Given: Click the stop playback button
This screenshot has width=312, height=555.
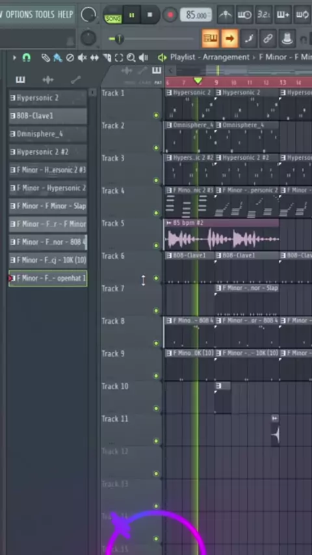Looking at the screenshot, I should tap(149, 15).
